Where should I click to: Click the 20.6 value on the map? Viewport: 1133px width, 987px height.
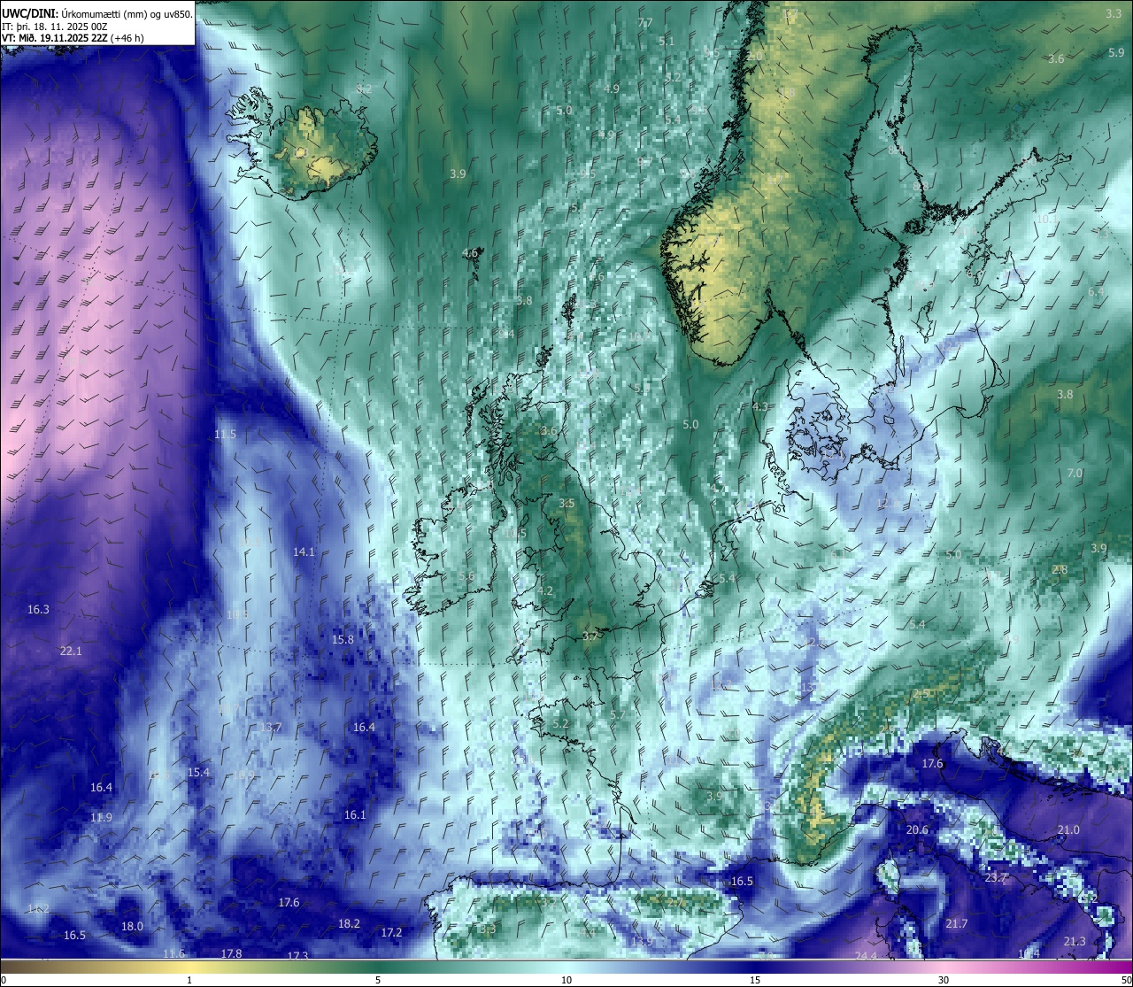coord(917,829)
